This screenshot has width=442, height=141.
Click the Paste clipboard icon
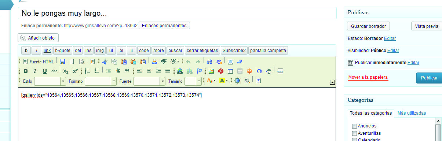point(124,62)
